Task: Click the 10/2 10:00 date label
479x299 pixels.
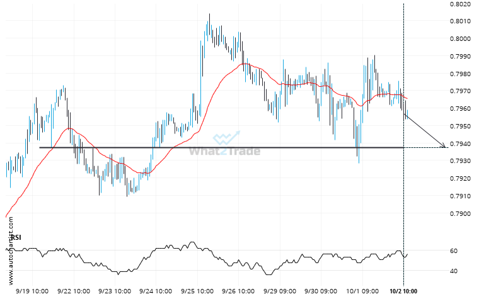Action: pyautogui.click(x=403, y=291)
